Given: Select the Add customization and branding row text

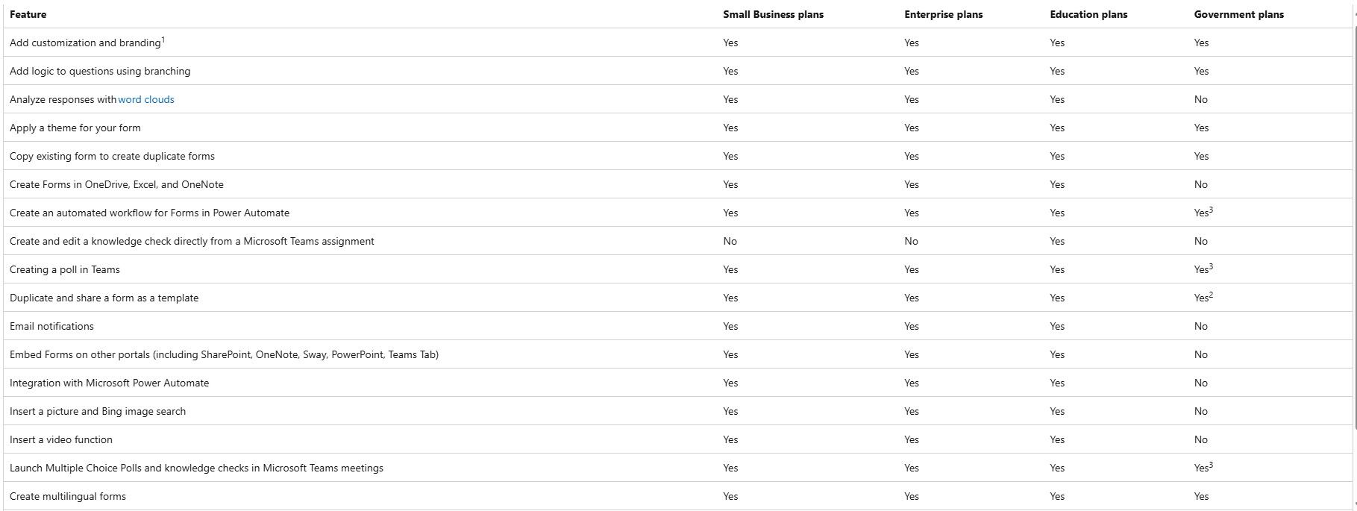Looking at the screenshot, I should [x=85, y=43].
